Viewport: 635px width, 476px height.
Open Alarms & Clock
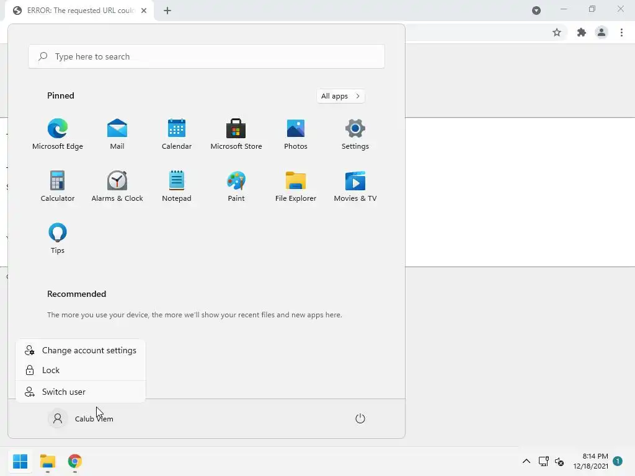click(117, 186)
